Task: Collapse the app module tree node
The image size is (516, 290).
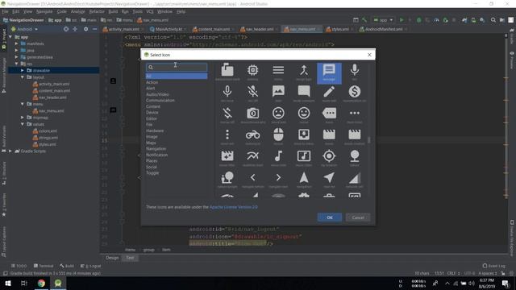Action: coord(10,37)
